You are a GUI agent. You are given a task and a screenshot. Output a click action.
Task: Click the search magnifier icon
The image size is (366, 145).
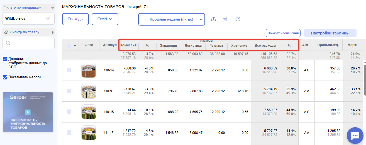point(8,43)
